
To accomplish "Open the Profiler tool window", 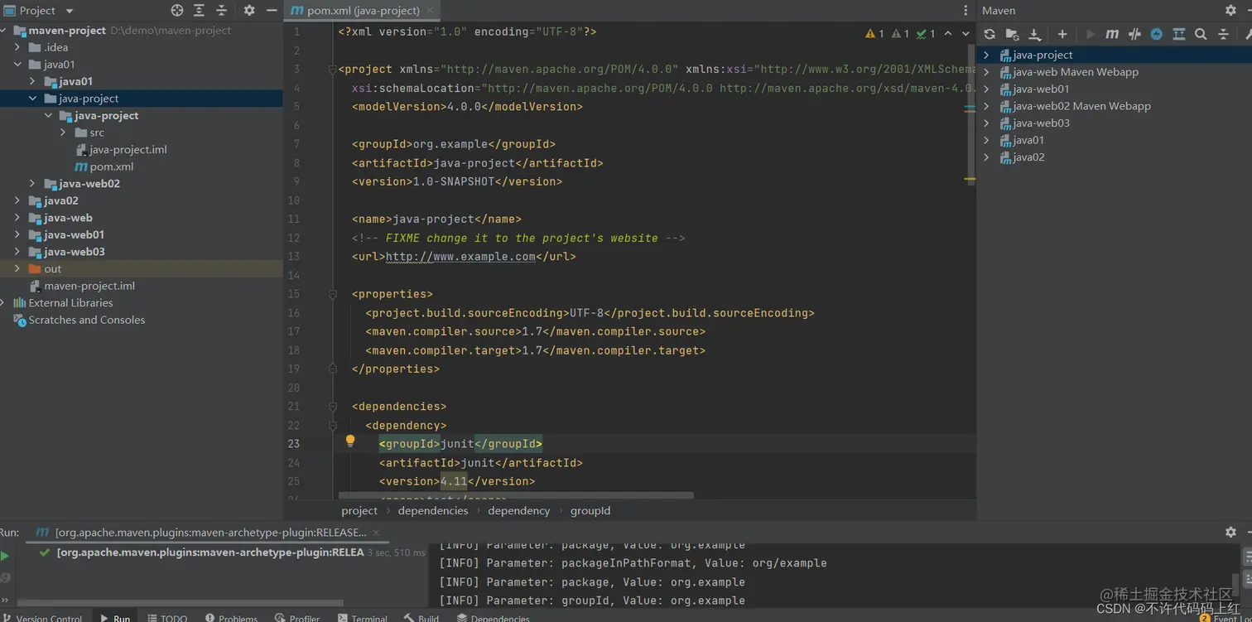I will 298,618.
